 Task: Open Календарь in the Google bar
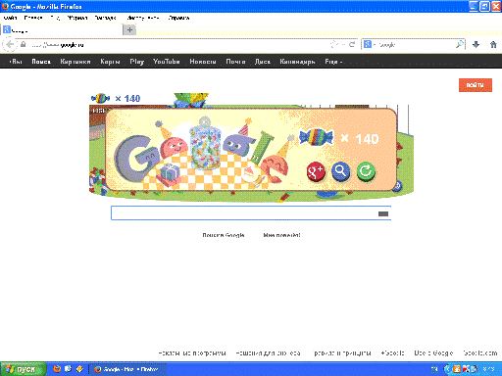297,62
